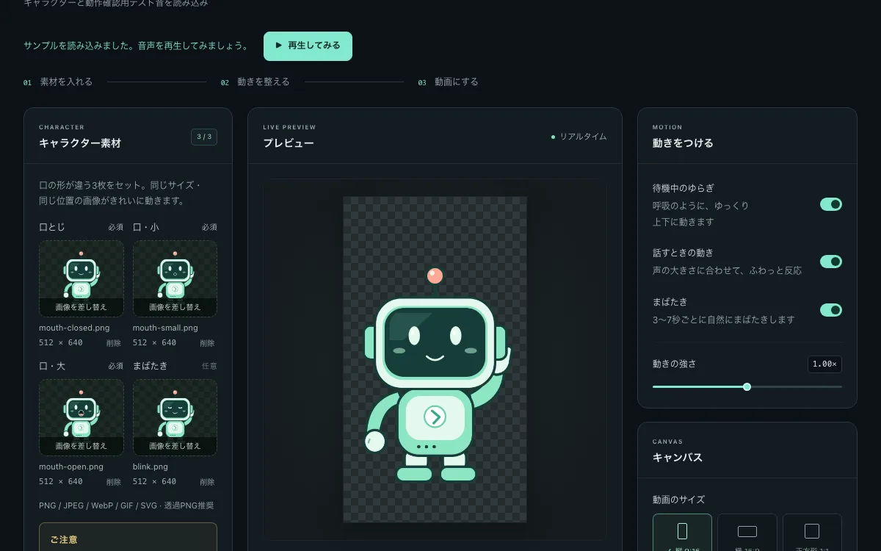Click the mouth-small.png file name

165,328
